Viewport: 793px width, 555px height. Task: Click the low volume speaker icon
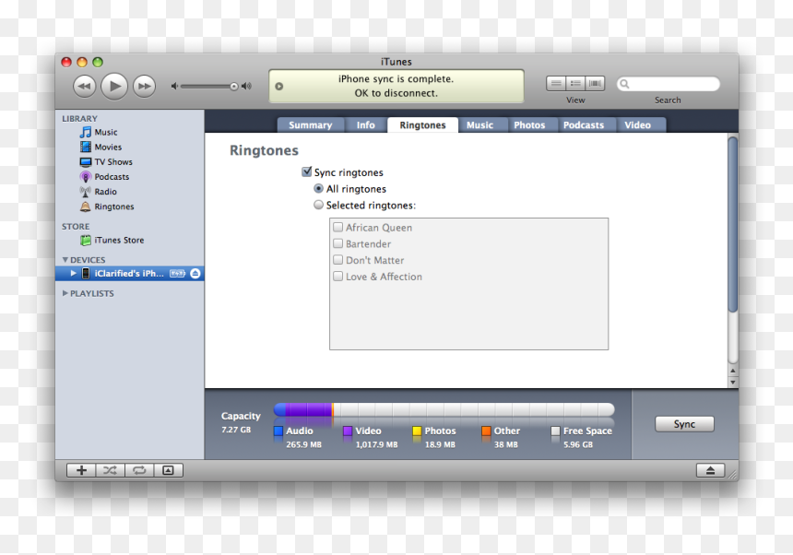point(174,87)
